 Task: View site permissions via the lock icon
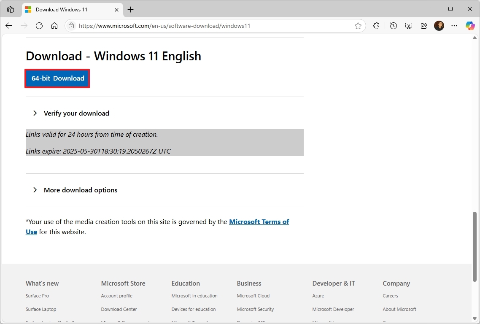71,26
